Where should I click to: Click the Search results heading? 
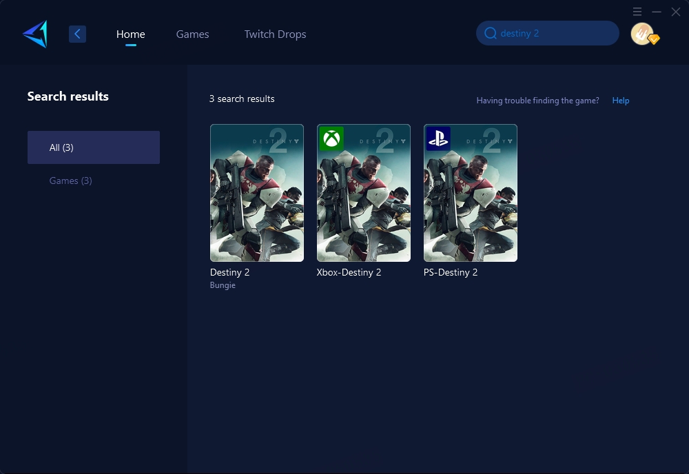click(68, 96)
